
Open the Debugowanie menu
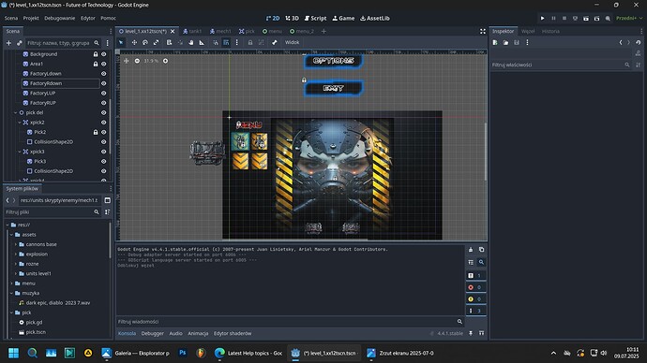60,18
